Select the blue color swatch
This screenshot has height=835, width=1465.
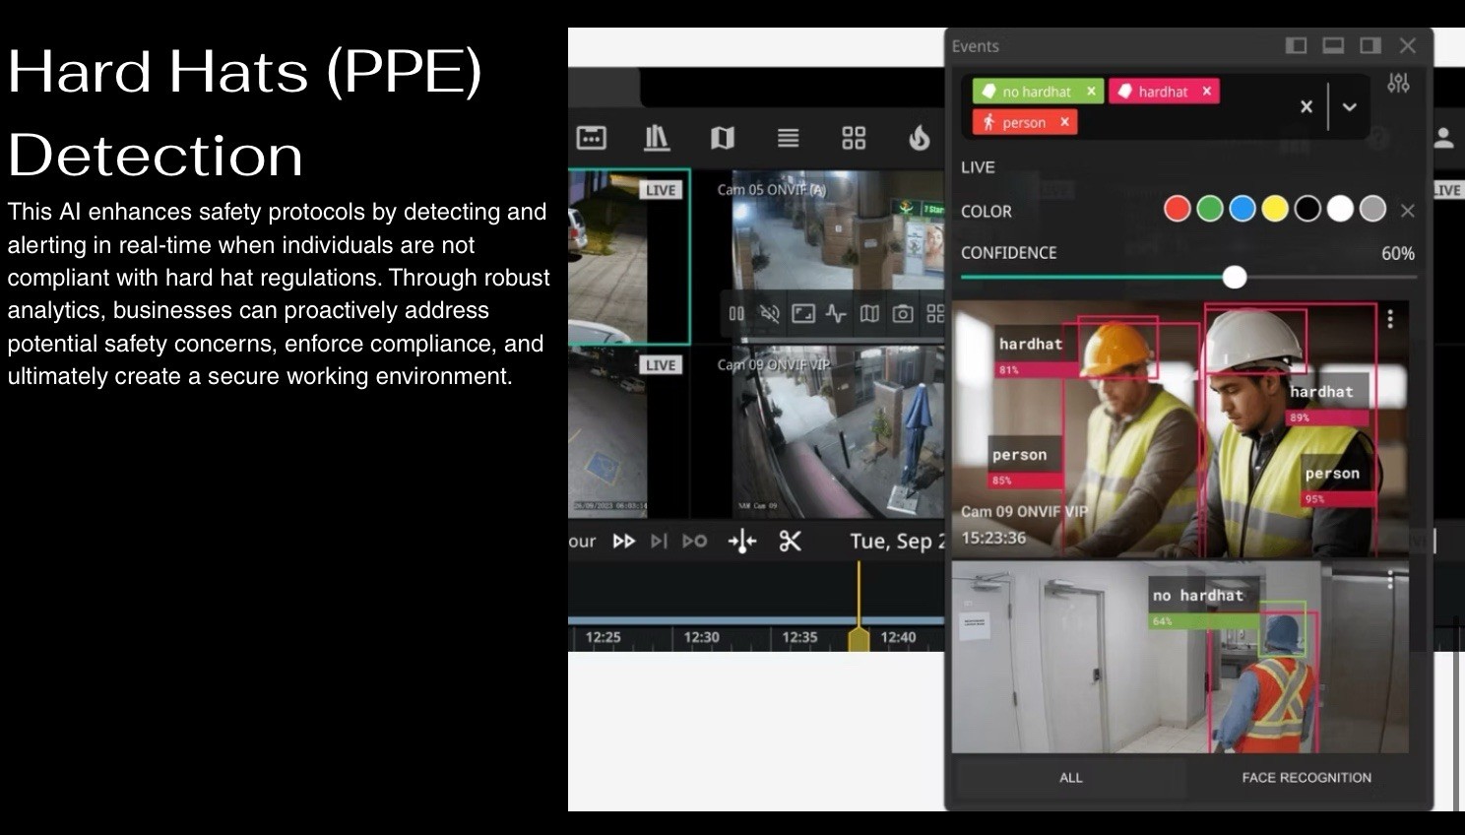[x=1242, y=209]
